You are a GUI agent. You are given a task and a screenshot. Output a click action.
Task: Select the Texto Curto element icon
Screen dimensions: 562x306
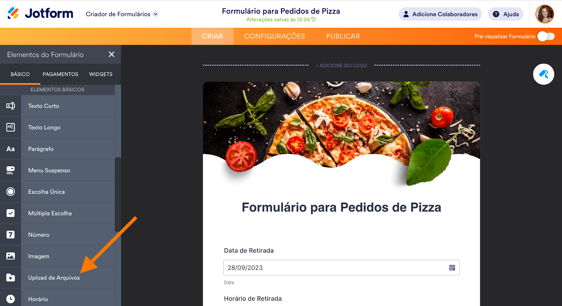tap(11, 106)
